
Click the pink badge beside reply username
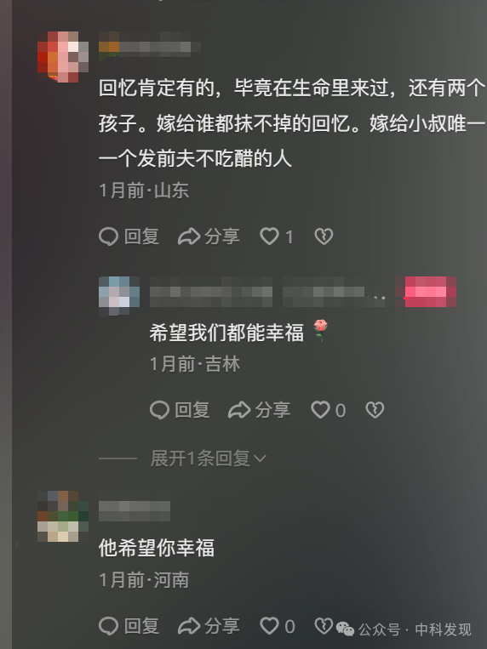(x=426, y=292)
